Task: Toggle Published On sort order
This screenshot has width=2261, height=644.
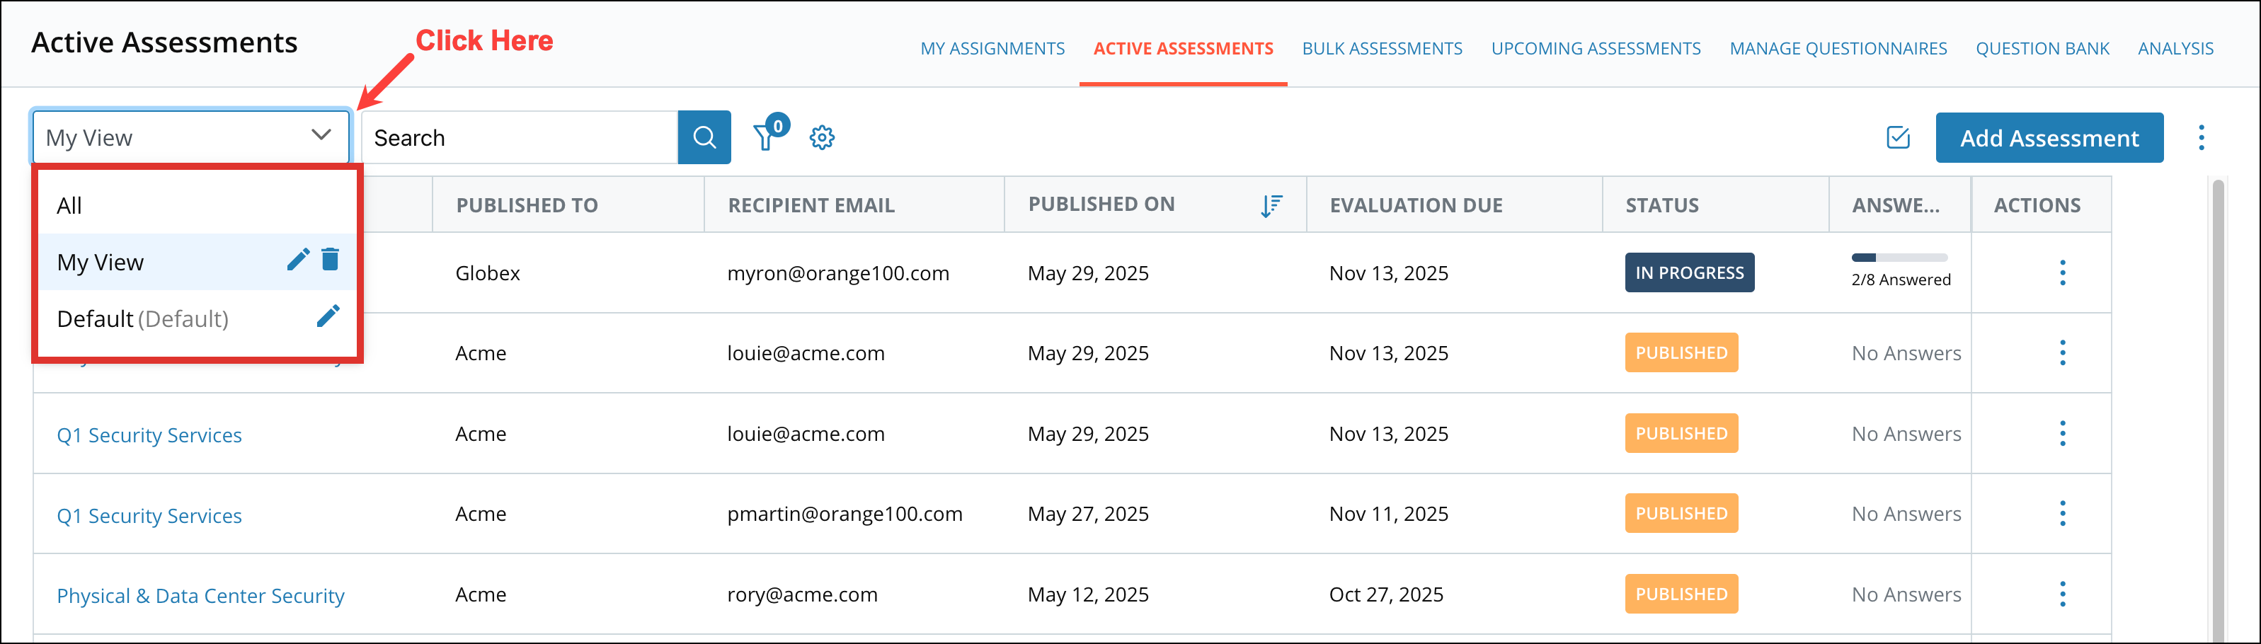Action: coord(1270,205)
